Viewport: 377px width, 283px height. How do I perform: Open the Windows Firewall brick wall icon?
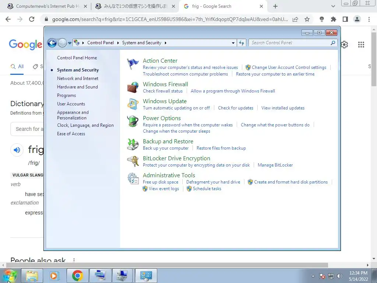[x=133, y=87]
